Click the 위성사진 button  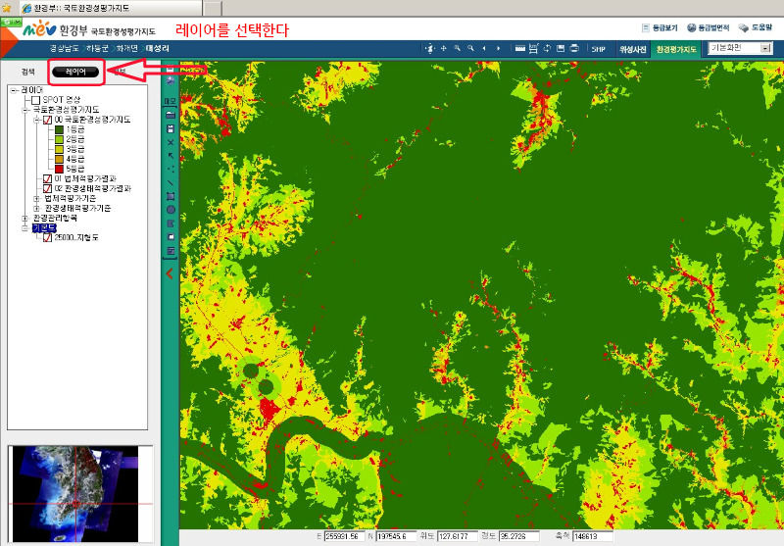tap(632, 48)
